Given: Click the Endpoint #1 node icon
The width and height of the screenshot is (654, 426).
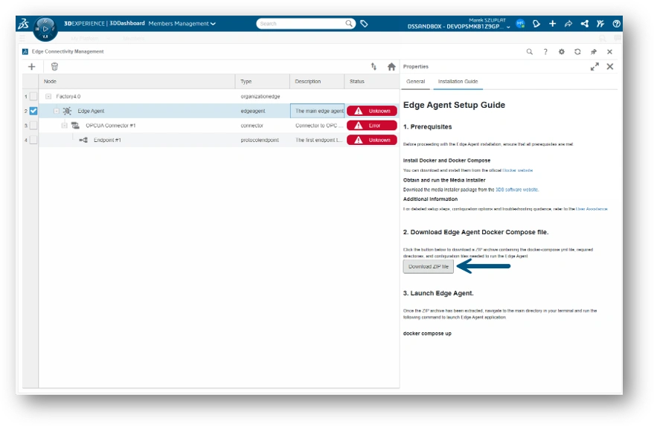Looking at the screenshot, I should pos(83,140).
